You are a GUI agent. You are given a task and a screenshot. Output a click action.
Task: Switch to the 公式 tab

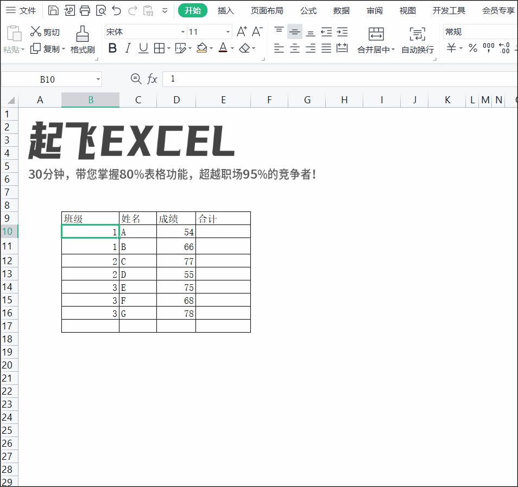pyautogui.click(x=308, y=11)
